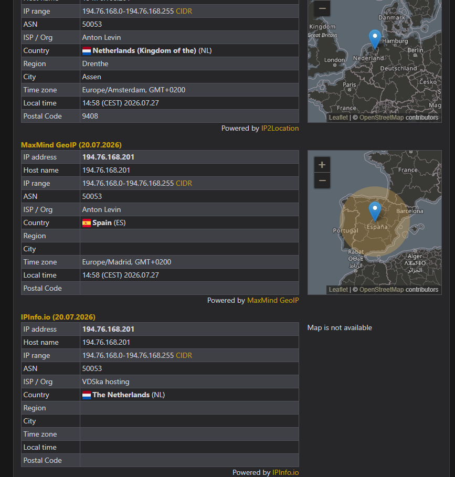Open Leaflet link on Spain map
This screenshot has height=477, width=455.
pyautogui.click(x=338, y=290)
